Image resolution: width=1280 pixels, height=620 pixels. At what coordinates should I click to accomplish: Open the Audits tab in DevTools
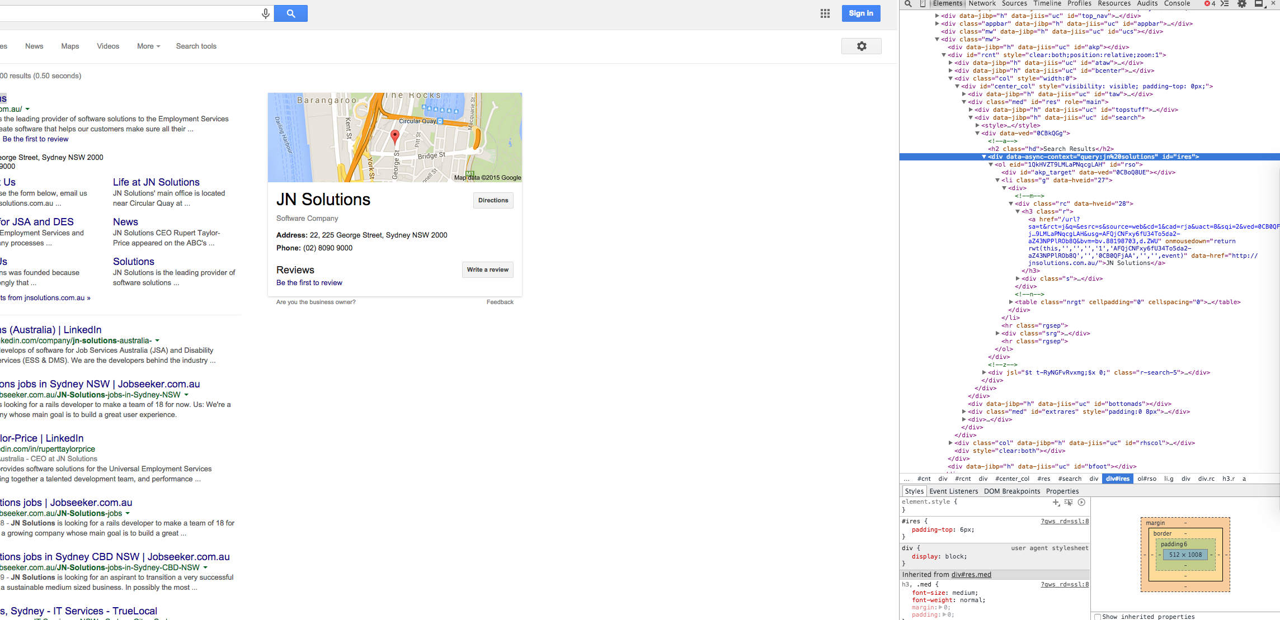1147,3
